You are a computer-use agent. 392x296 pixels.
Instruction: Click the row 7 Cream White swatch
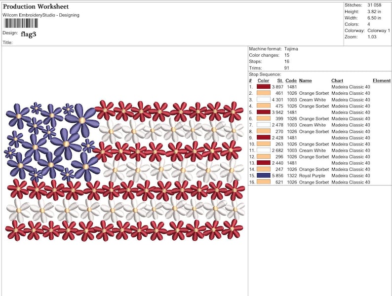(x=264, y=125)
